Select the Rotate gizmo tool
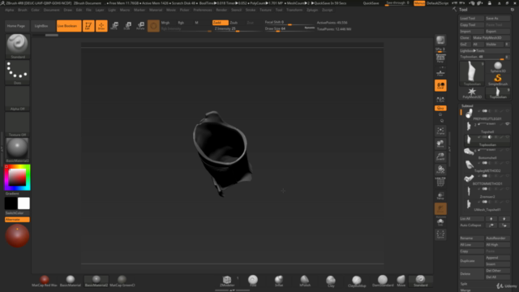The height and width of the screenshot is (292, 519). 140,26
